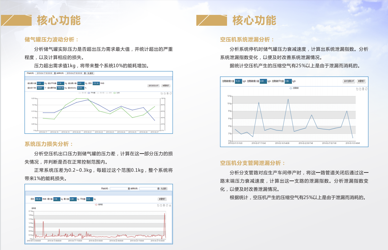
Task: Click 查询 search button in pressure loss panel
Action: [164, 189]
